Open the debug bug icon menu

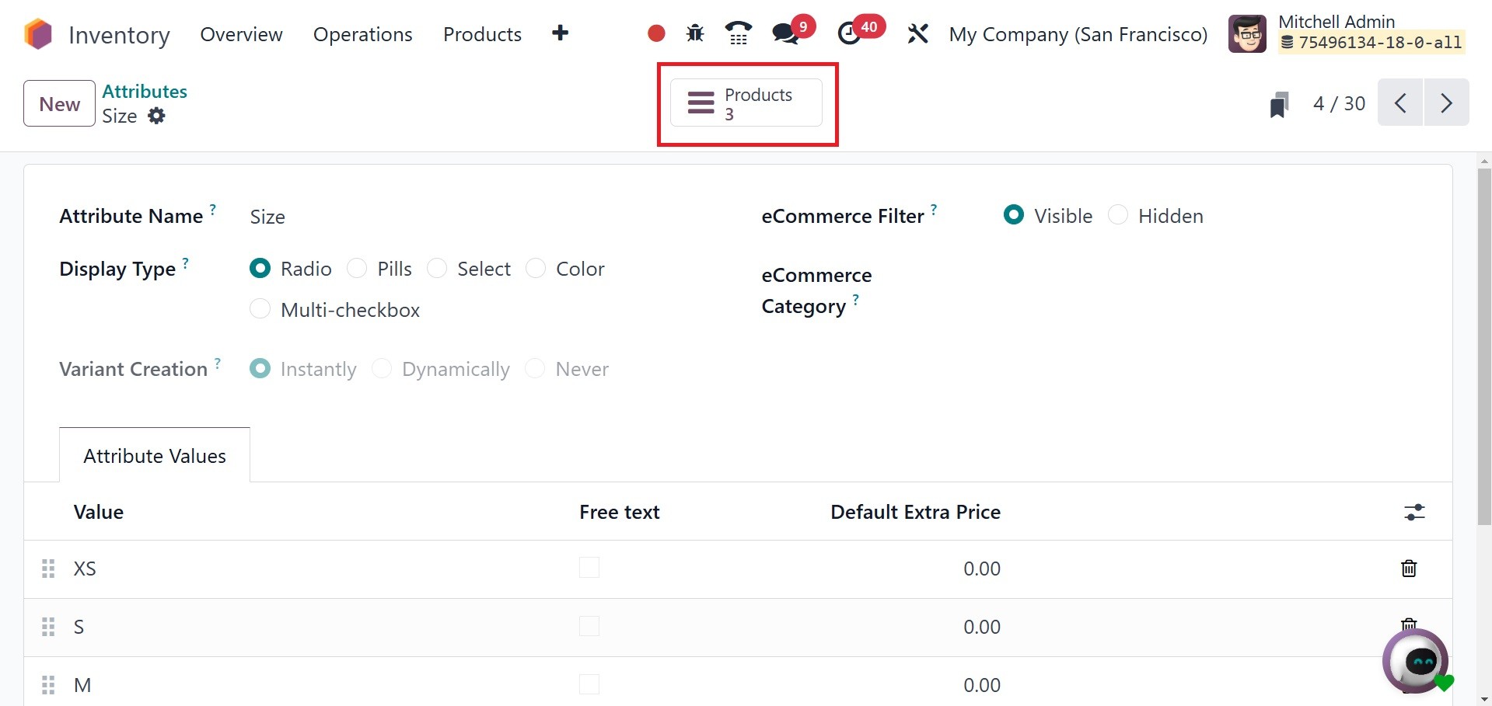coord(695,33)
